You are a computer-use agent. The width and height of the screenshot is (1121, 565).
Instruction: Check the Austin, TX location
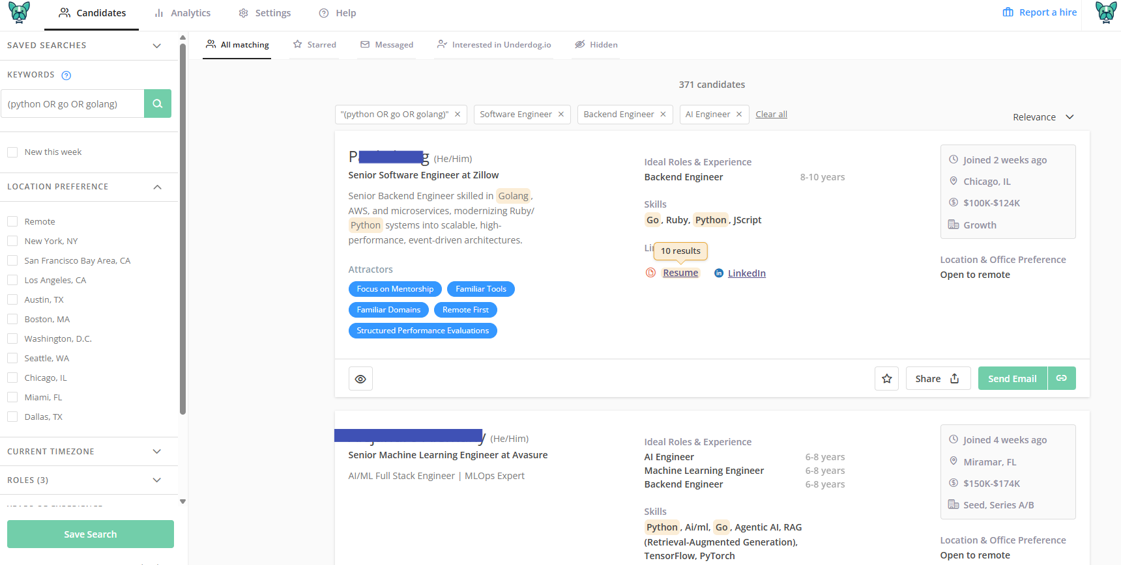point(12,300)
